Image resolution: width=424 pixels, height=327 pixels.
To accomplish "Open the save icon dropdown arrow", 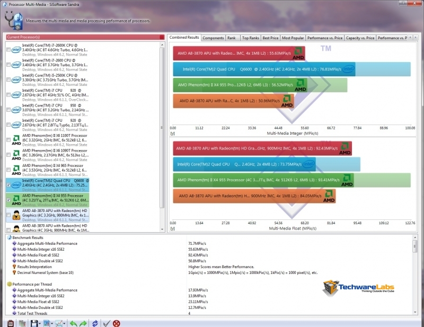I will (39, 323).
